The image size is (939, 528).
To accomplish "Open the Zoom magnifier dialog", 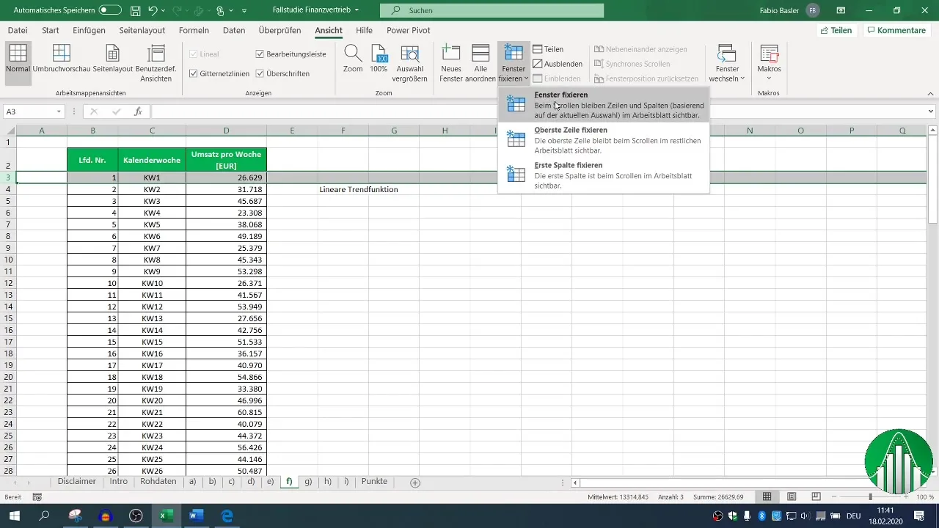I will pyautogui.click(x=353, y=59).
